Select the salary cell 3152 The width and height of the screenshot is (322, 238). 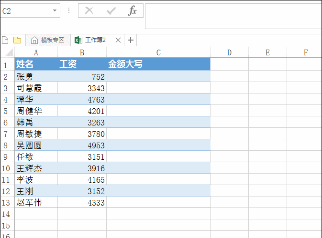coord(82,191)
